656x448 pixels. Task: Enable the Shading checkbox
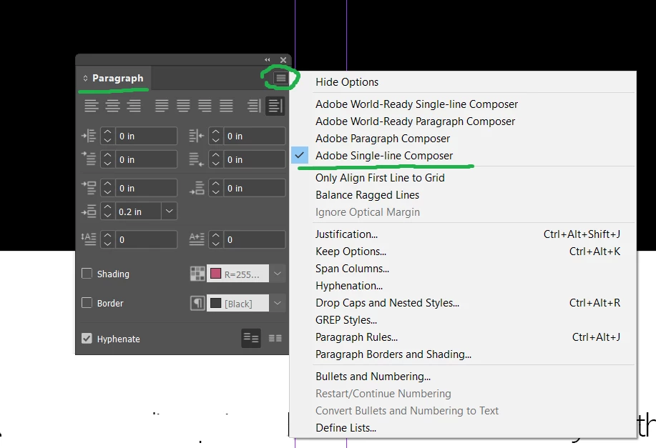(87, 274)
